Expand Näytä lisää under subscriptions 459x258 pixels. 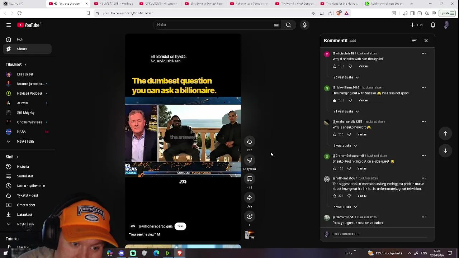[25, 142]
